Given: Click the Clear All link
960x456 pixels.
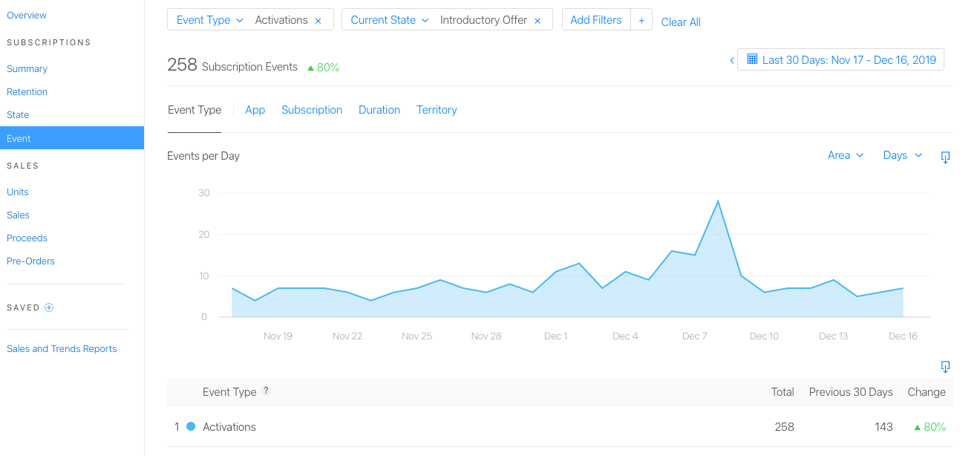Looking at the screenshot, I should (681, 22).
